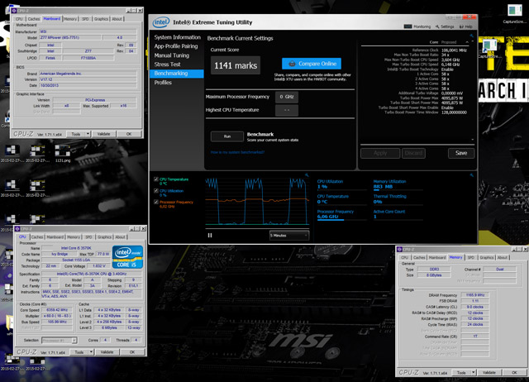
Task: Toggle the CPU Utilization graph checkbox
Action: click(156, 191)
